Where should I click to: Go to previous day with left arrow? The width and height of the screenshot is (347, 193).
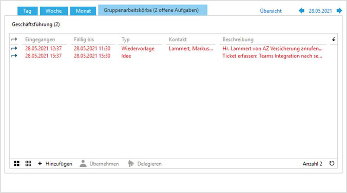[x=301, y=11]
